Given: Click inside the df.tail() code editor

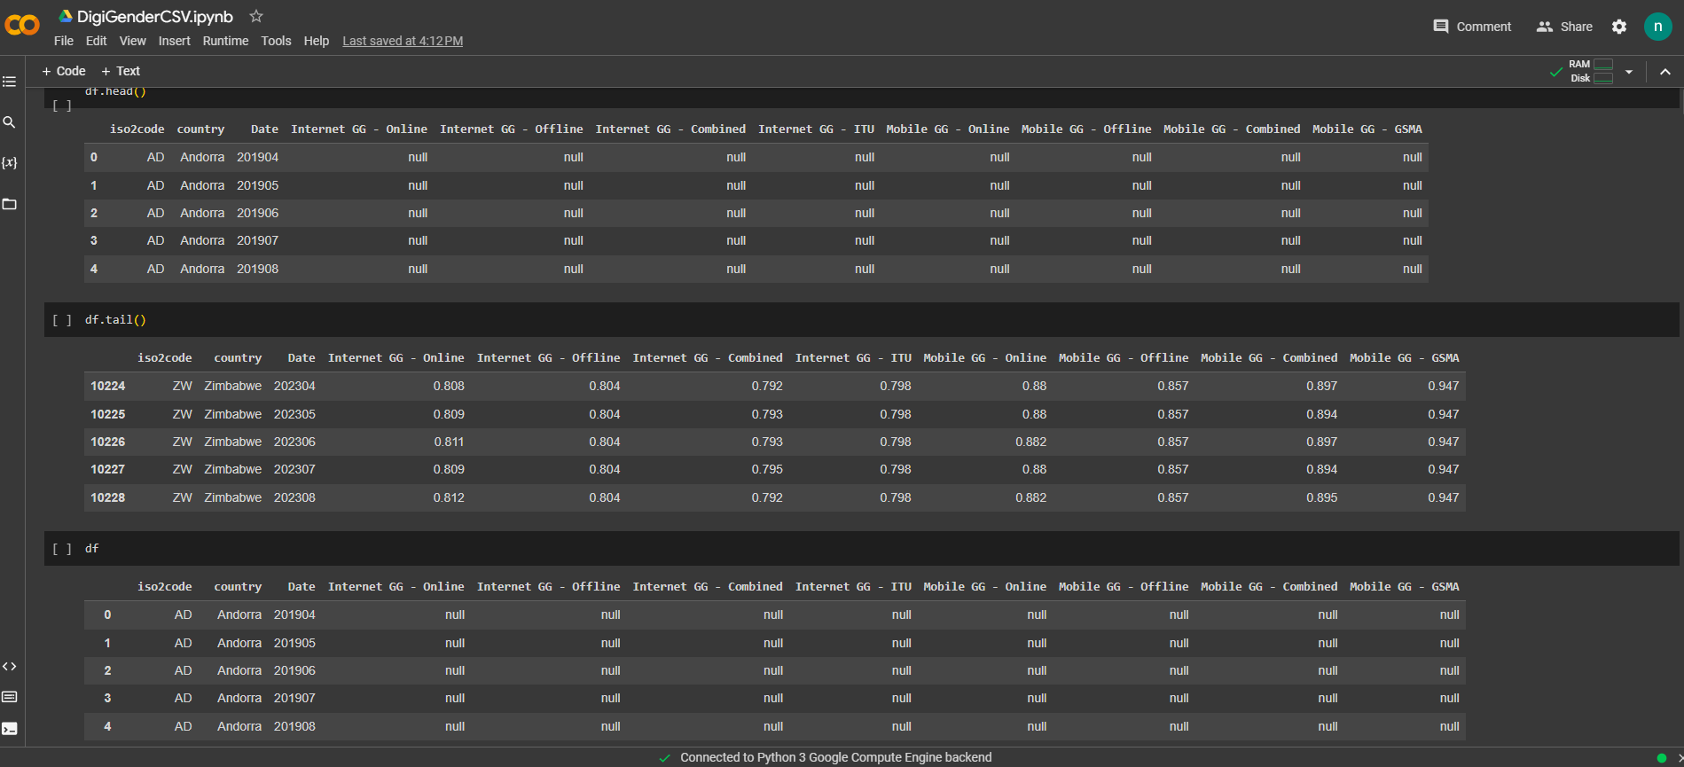Looking at the screenshot, I should pos(881,320).
